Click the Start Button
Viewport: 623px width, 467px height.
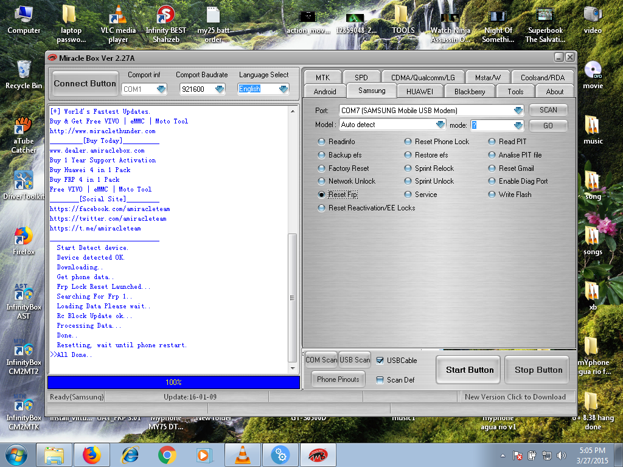point(469,370)
